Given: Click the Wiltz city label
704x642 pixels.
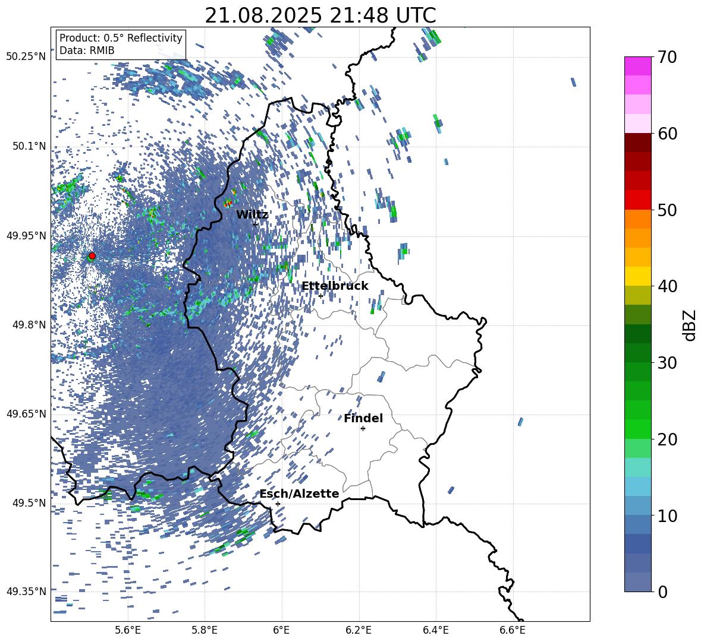Looking at the screenshot, I should (x=252, y=215).
